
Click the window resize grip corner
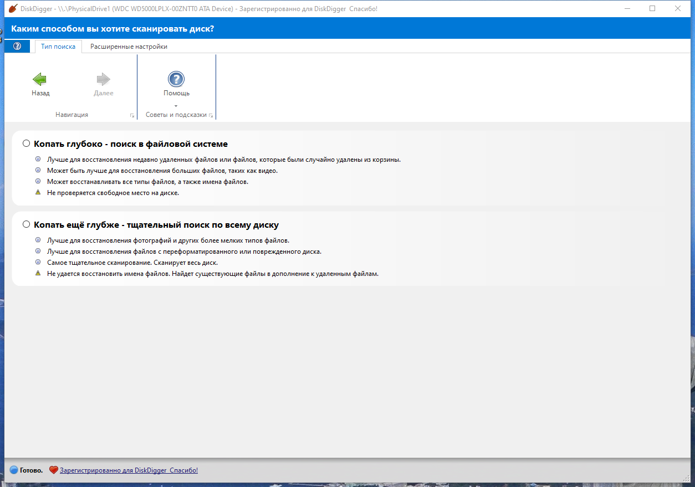686,478
